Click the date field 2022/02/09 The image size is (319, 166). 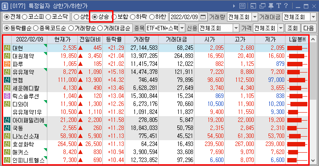click(185, 17)
